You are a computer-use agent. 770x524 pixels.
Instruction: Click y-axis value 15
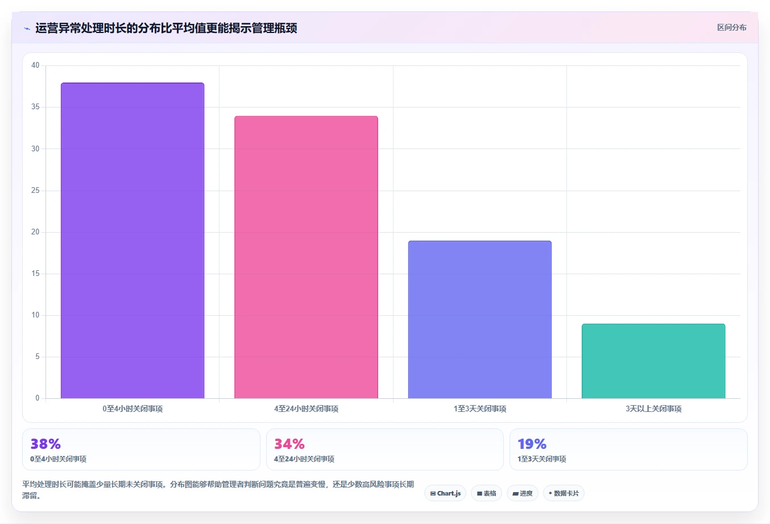pyautogui.click(x=35, y=273)
